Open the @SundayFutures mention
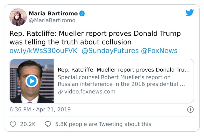204x136 pixels. tap(110, 50)
